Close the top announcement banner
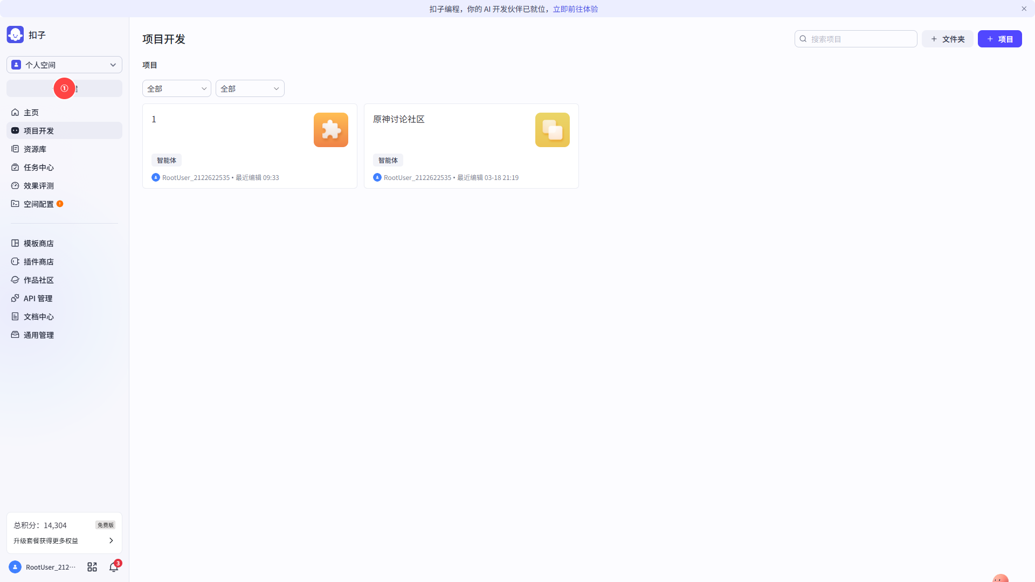Screen dimensions: 1035x582 tap(1024, 9)
